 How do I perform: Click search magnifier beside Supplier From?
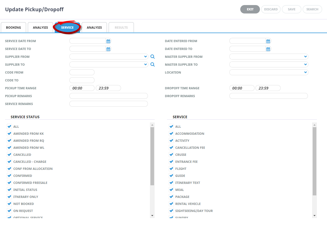click(x=152, y=57)
